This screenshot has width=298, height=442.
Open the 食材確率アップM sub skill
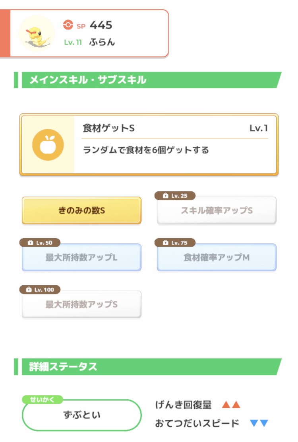click(217, 258)
